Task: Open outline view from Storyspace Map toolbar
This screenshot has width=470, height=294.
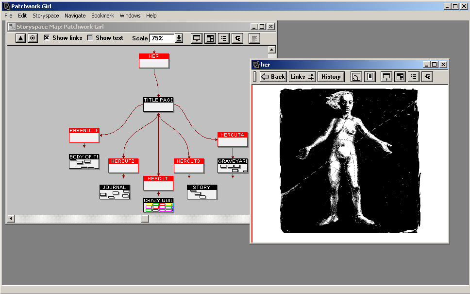Action: (224, 38)
